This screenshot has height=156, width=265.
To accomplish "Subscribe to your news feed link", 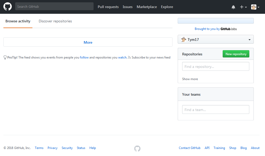I will tap(151, 57).
